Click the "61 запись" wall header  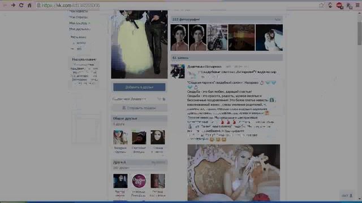tap(226, 58)
